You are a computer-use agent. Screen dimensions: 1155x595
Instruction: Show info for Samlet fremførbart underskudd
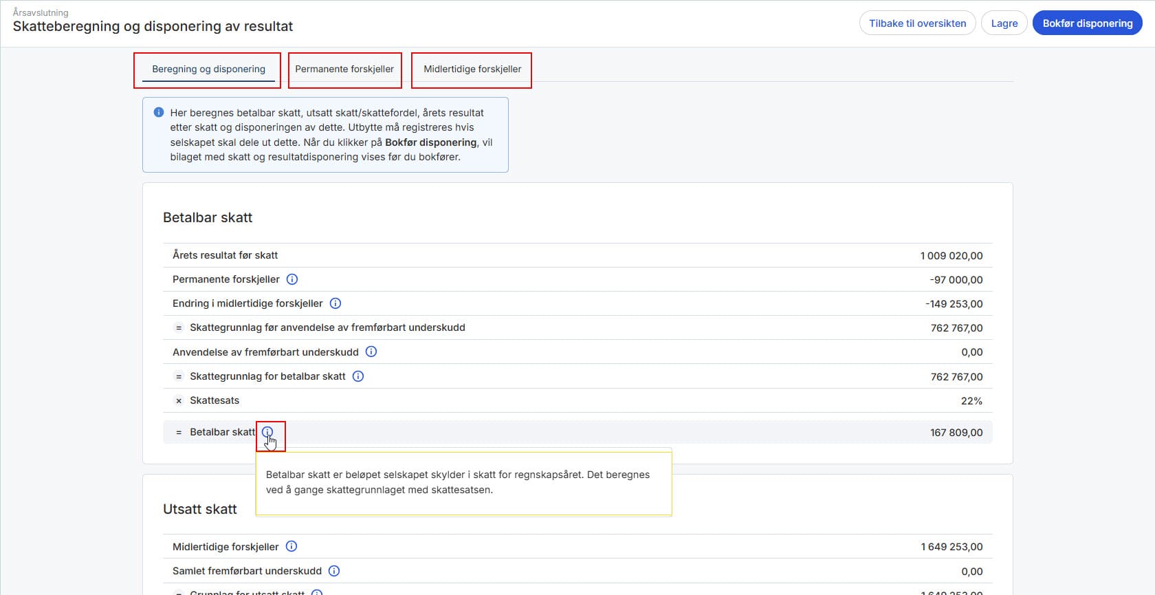click(334, 571)
